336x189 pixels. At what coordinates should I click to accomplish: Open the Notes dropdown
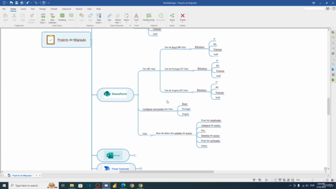click(x=127, y=22)
